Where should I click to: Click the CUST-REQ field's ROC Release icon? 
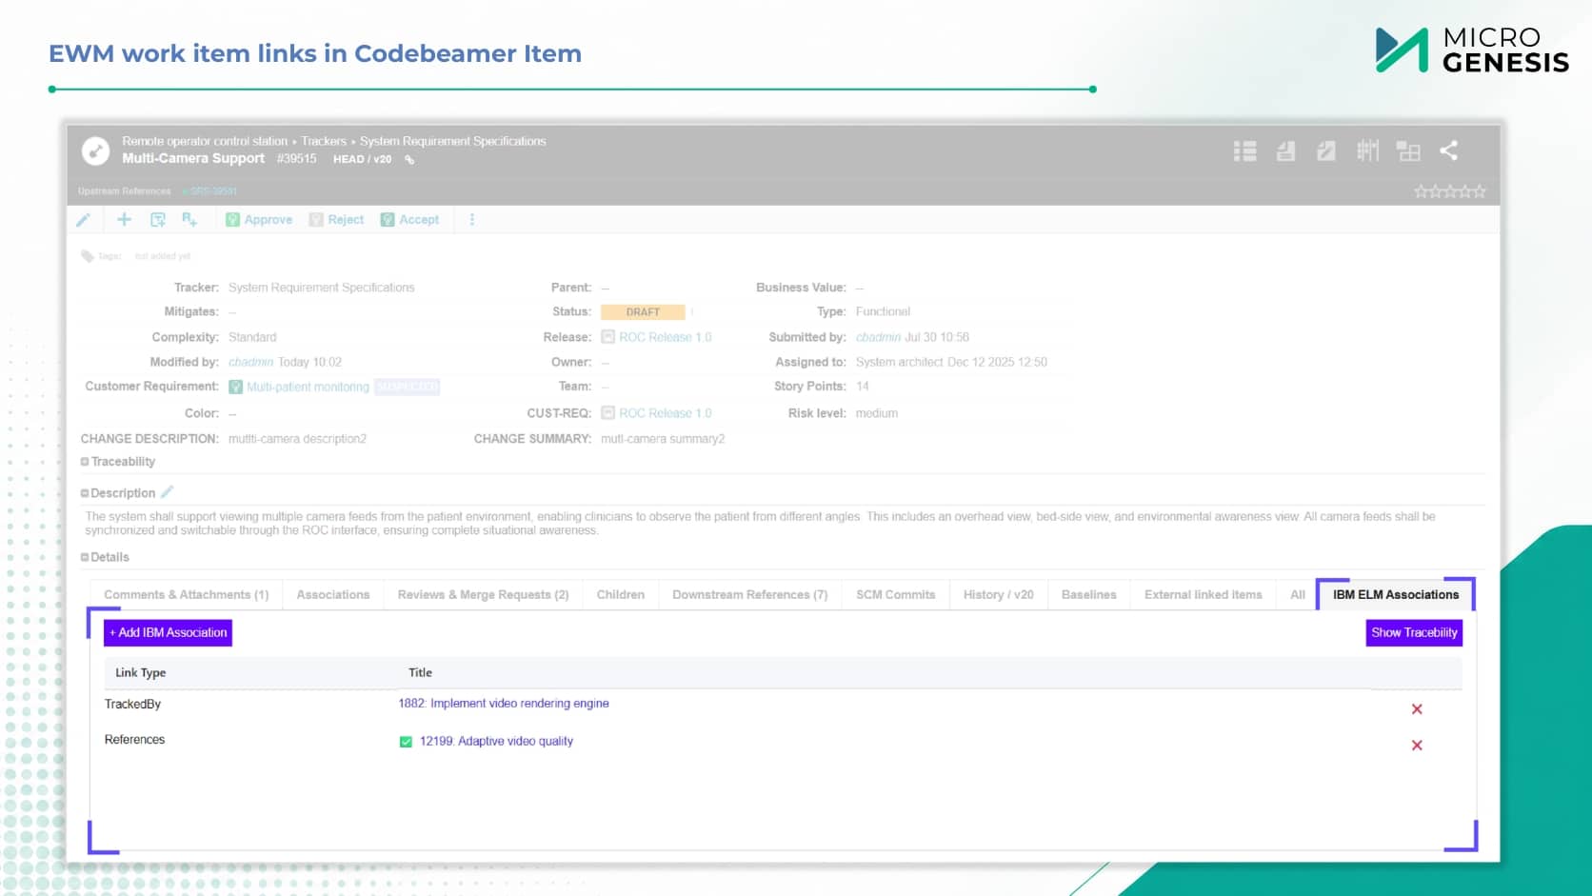coord(607,413)
